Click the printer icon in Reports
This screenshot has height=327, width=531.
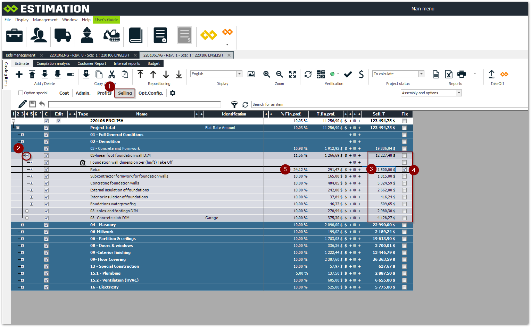(462, 74)
